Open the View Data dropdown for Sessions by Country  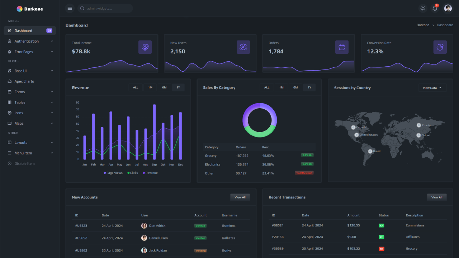432,87
